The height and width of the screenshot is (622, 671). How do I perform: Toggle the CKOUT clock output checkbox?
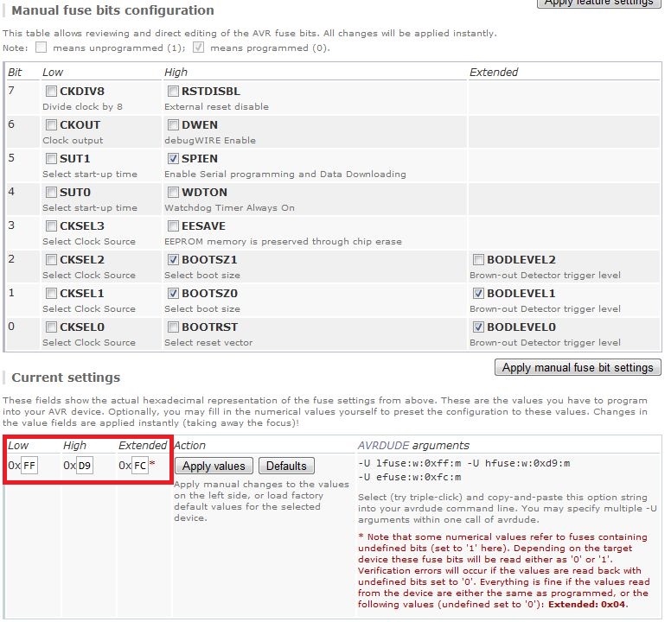click(x=51, y=124)
